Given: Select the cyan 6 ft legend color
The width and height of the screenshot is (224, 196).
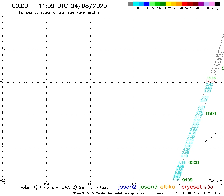Looking at the screenshot, I should [x=136, y=4].
